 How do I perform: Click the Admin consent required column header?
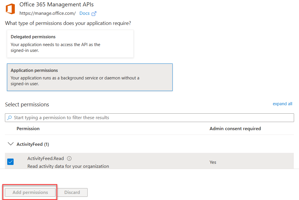[x=235, y=128]
